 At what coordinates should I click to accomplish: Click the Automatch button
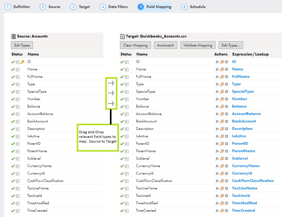pos(166,45)
